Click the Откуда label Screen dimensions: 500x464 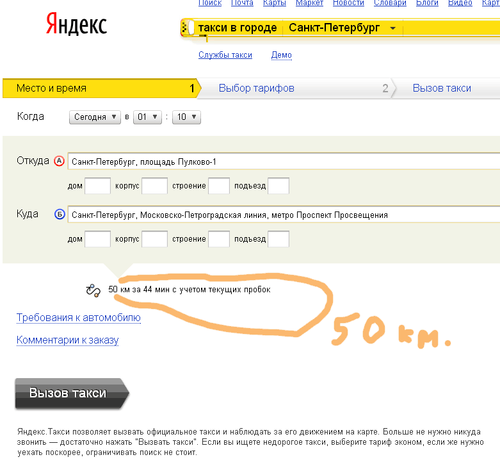(33, 160)
